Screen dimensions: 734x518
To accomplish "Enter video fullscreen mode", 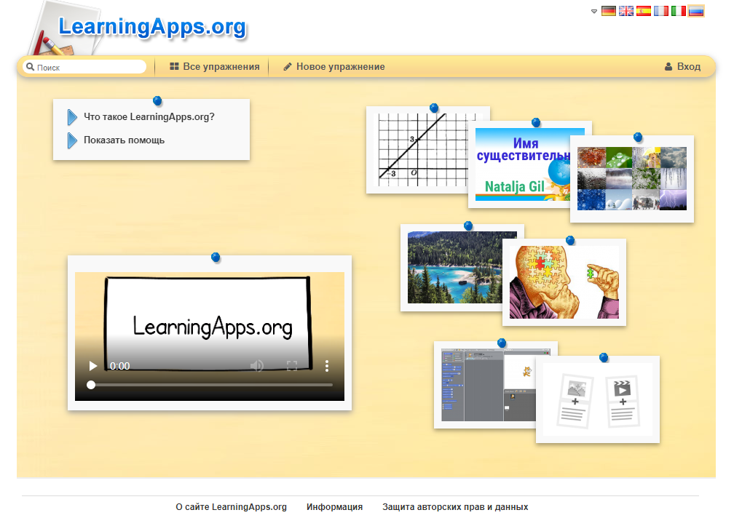I will coord(291,366).
